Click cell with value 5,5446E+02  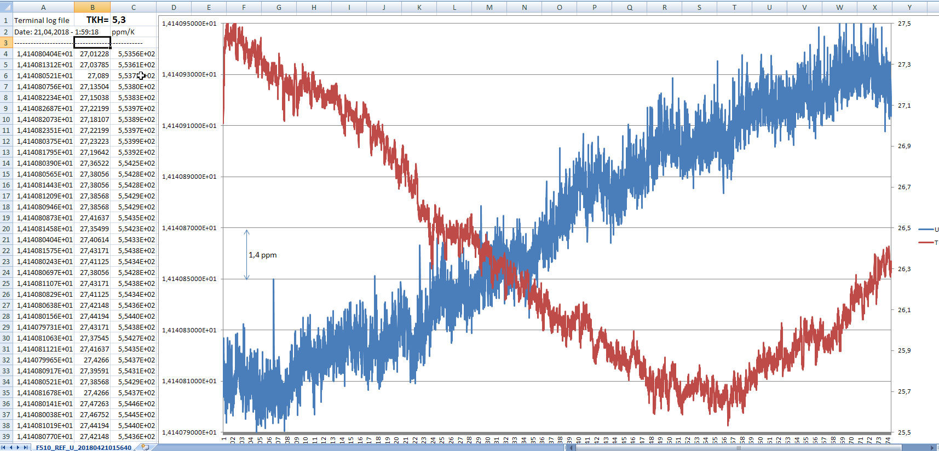tap(134, 403)
